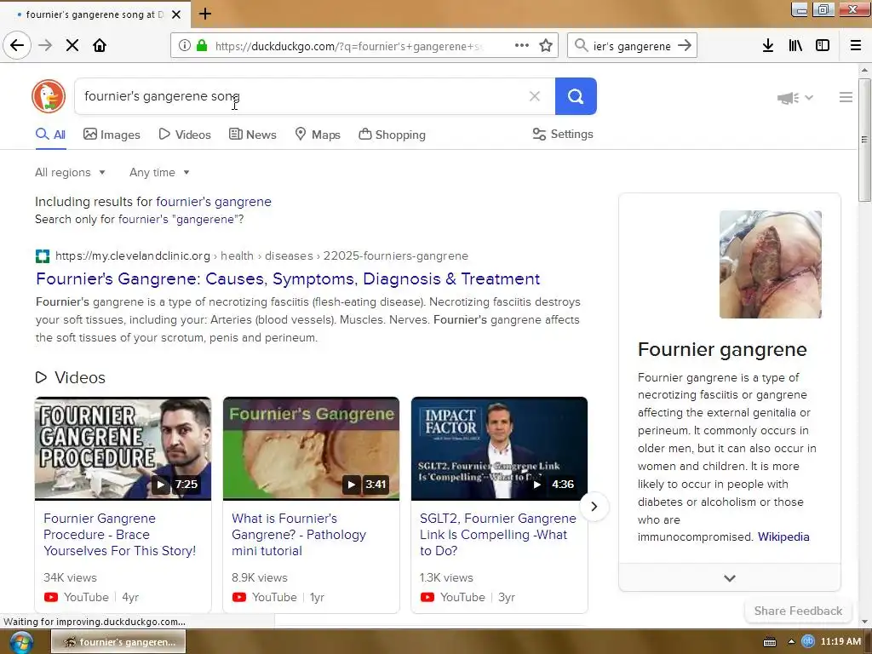Switch to Maps results
The width and height of the screenshot is (872, 654).
(x=318, y=135)
